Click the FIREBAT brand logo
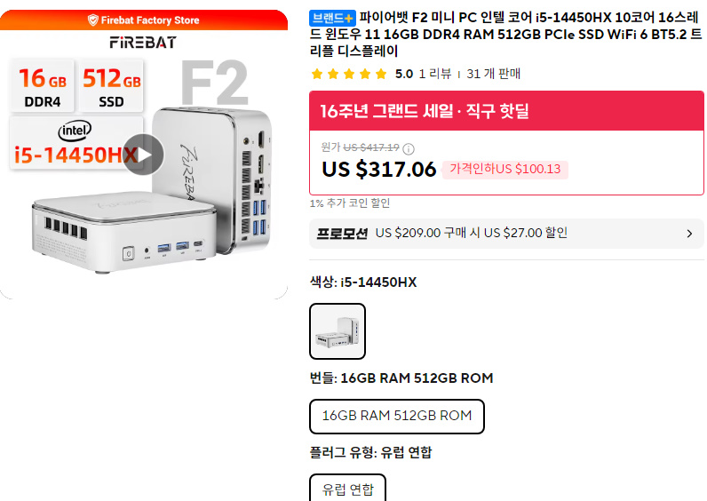 [143, 43]
